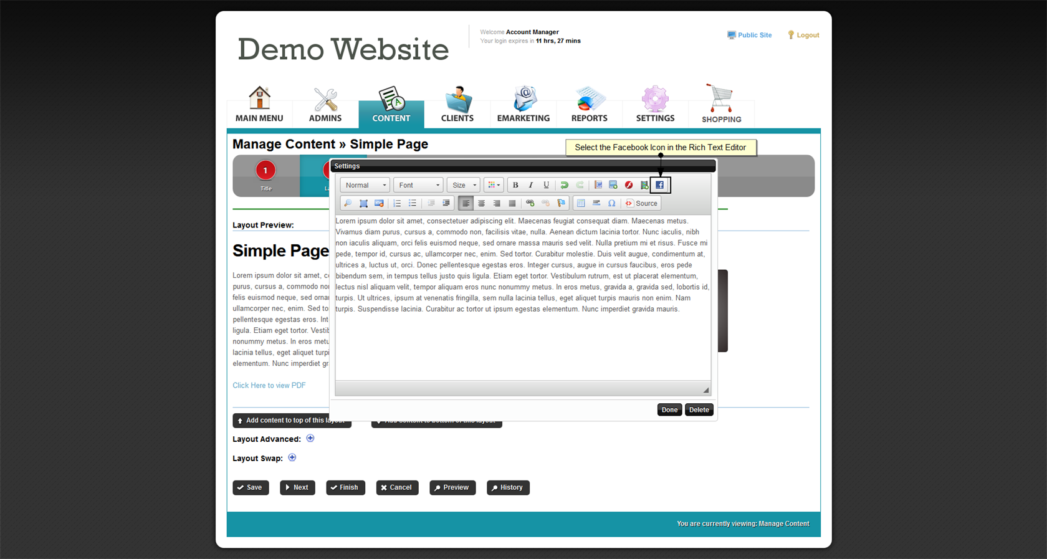Toggle center text alignment
The width and height of the screenshot is (1047, 559).
coord(481,203)
